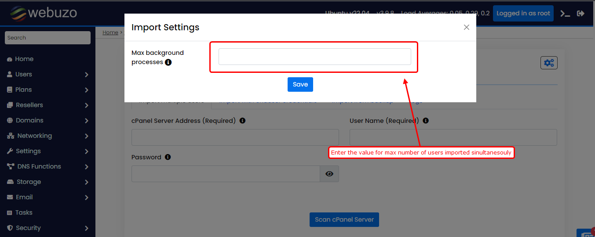595x237 pixels.
Task: Click the Webuzo logo
Action: point(44,13)
